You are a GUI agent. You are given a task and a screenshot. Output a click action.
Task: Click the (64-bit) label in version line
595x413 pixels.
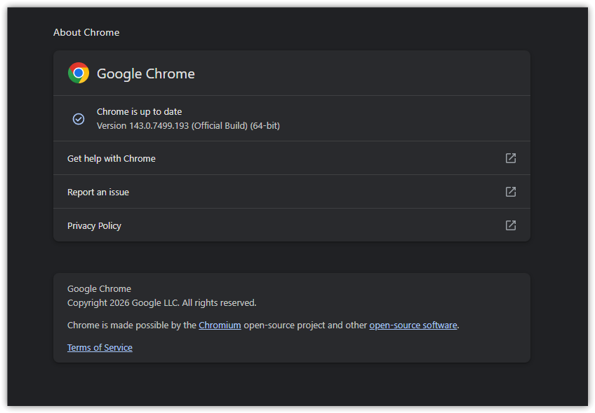[x=265, y=126]
